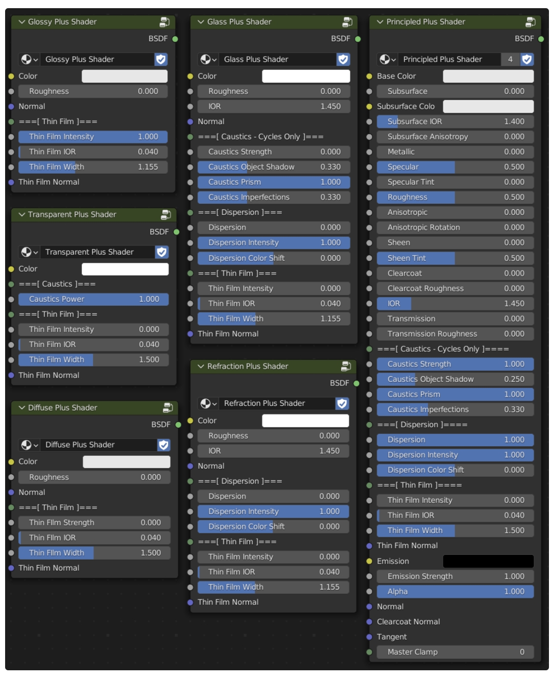The image size is (551, 681).
Task: Collapse the Refraction Plus Shader node
Action: pos(201,366)
